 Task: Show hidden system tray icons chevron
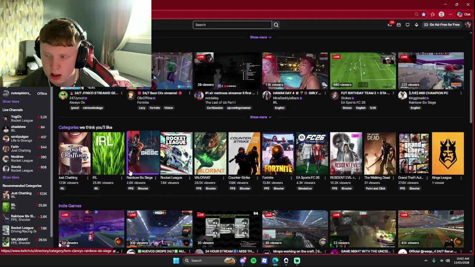[426, 260]
